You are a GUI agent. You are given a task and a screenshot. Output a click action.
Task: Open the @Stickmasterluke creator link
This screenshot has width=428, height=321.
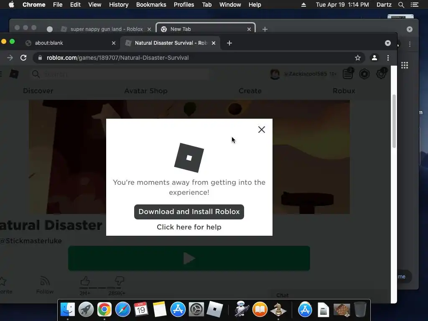31,241
